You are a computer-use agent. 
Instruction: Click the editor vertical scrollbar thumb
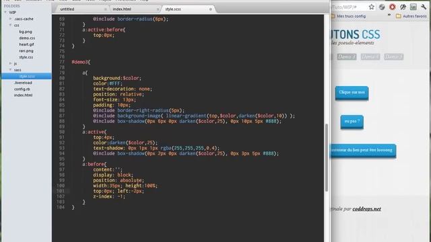[327, 157]
